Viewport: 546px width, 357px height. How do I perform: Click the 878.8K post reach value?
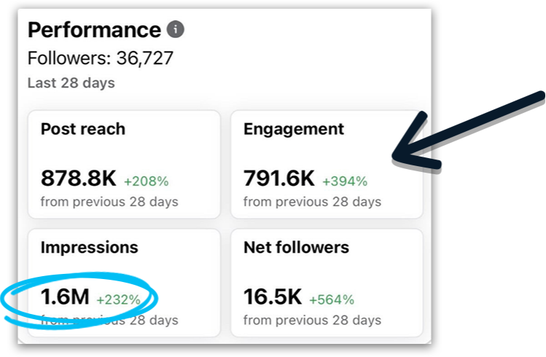click(x=79, y=178)
